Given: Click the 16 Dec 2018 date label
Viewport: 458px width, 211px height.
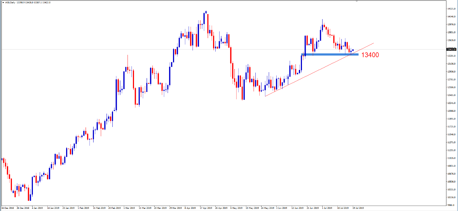Looking at the screenshot, I should (x=8, y=208).
